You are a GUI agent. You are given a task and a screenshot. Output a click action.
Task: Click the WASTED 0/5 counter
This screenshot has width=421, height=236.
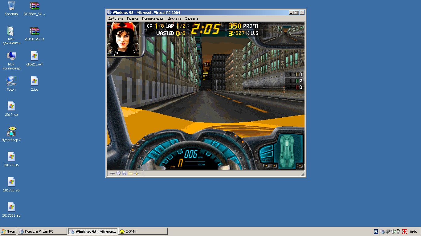click(171, 33)
